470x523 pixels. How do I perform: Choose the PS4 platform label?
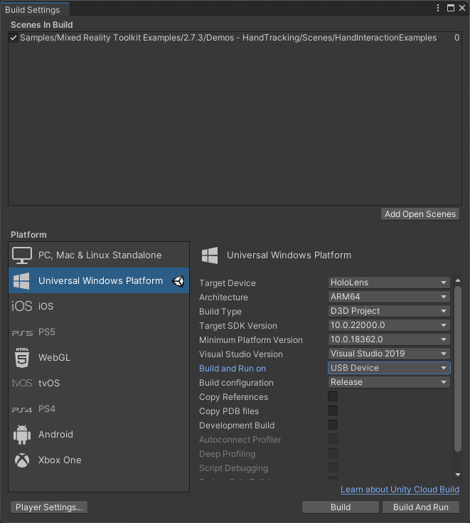47,409
